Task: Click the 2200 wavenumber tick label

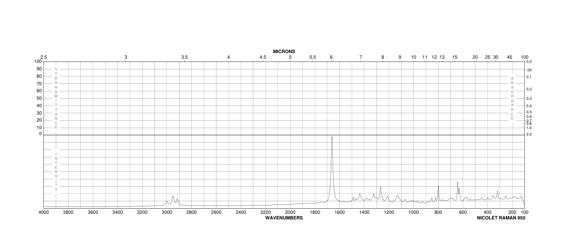Action: (265, 212)
